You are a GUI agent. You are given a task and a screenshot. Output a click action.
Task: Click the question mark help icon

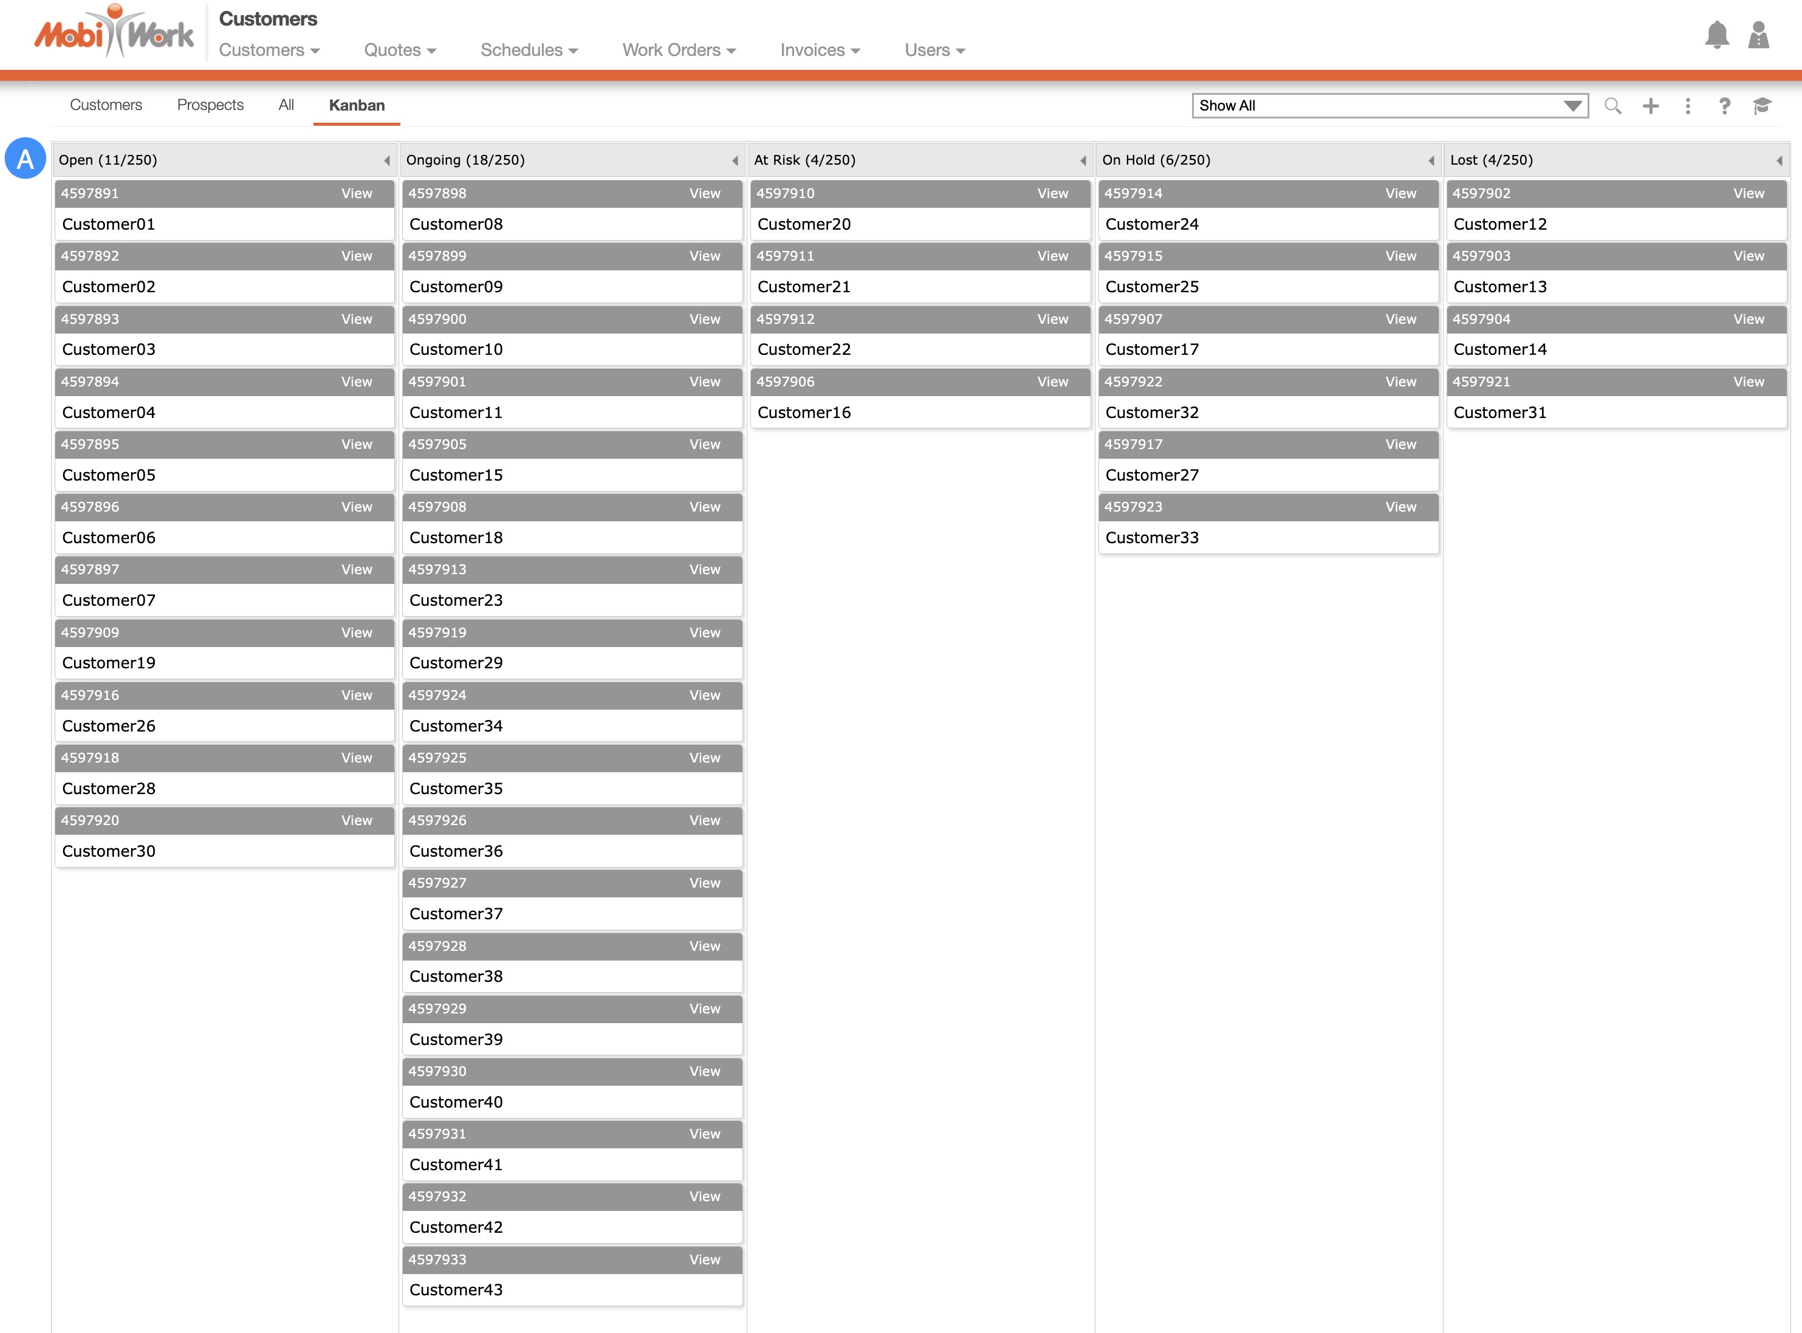[1724, 106]
